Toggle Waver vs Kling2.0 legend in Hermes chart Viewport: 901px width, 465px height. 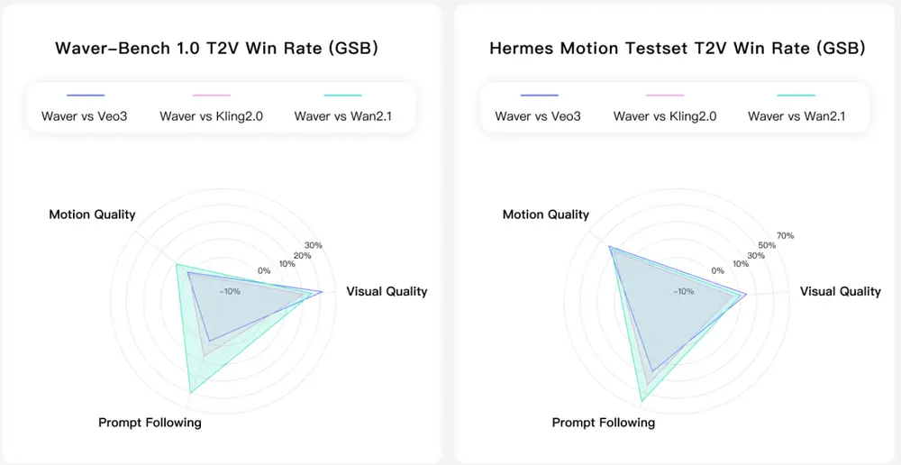[x=665, y=115]
